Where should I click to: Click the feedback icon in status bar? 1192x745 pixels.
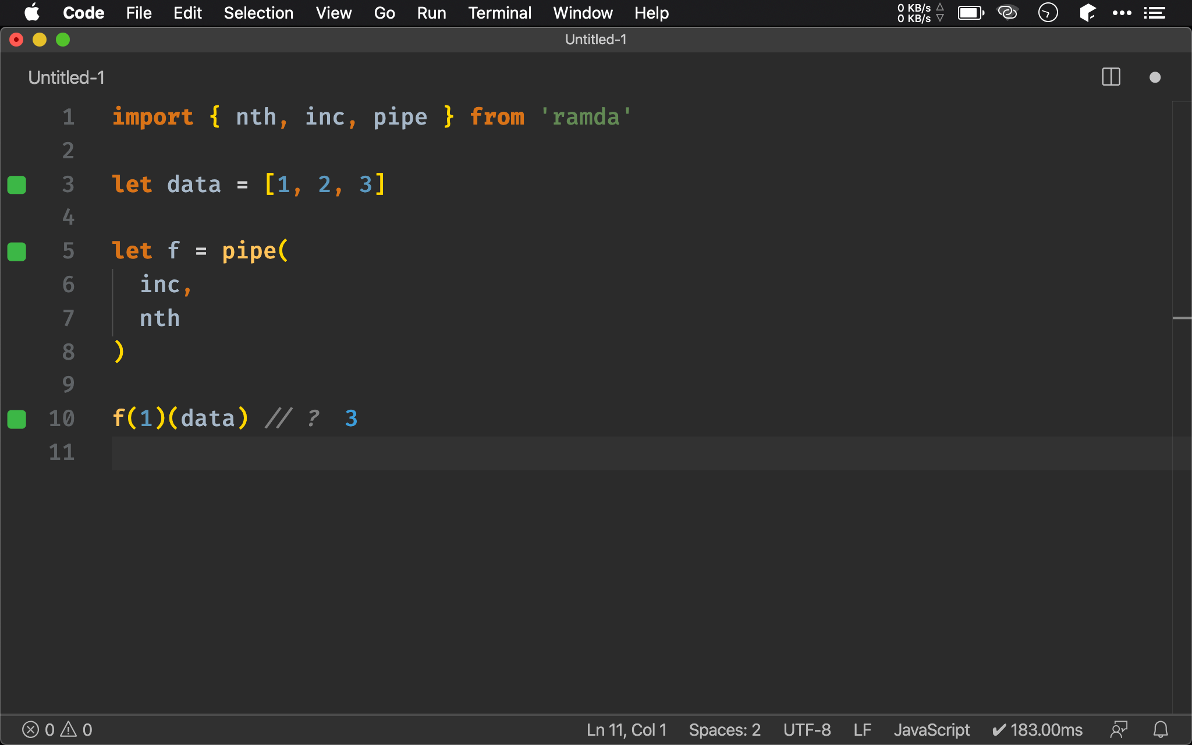click(x=1119, y=730)
